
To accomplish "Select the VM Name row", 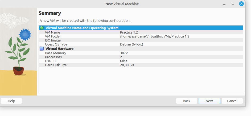I will (x=53, y=32).
